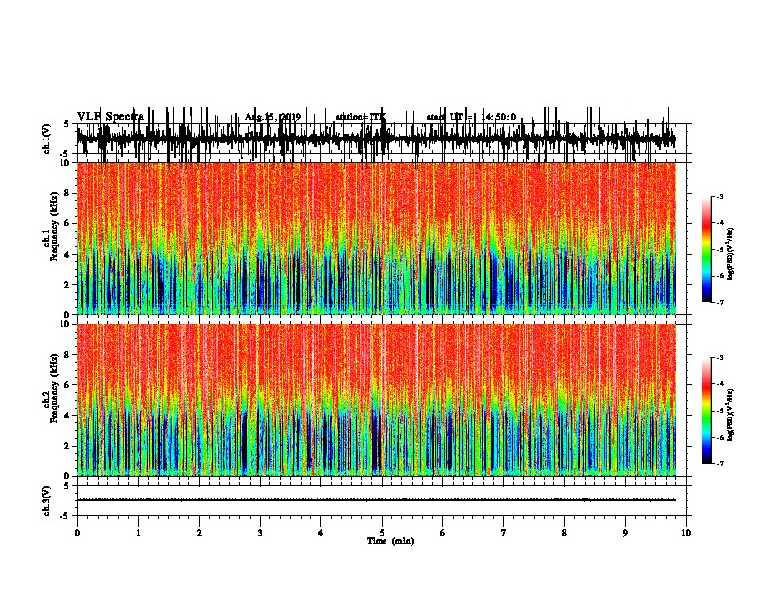Click time axis tick label "5"
Viewport: 773px width, 597px height.
click(382, 533)
